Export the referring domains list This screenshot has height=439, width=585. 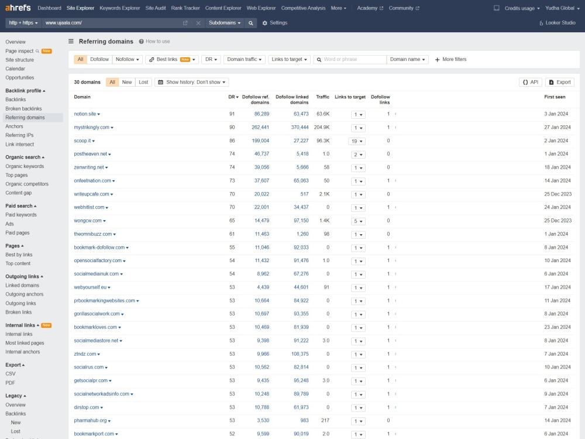coord(560,82)
